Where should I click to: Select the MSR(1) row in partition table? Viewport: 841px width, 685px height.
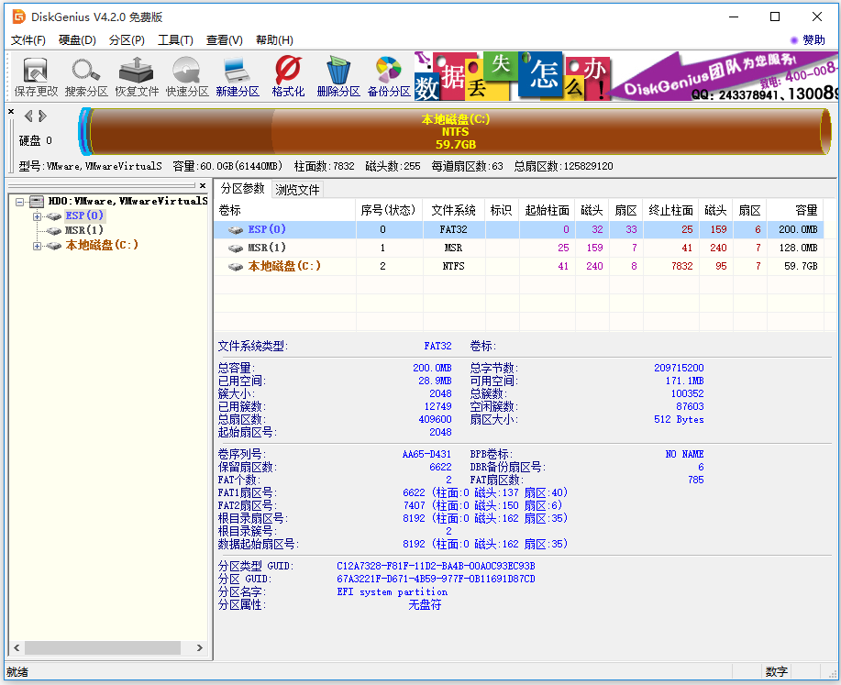click(x=266, y=248)
